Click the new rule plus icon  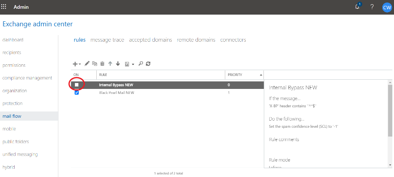(x=75, y=64)
